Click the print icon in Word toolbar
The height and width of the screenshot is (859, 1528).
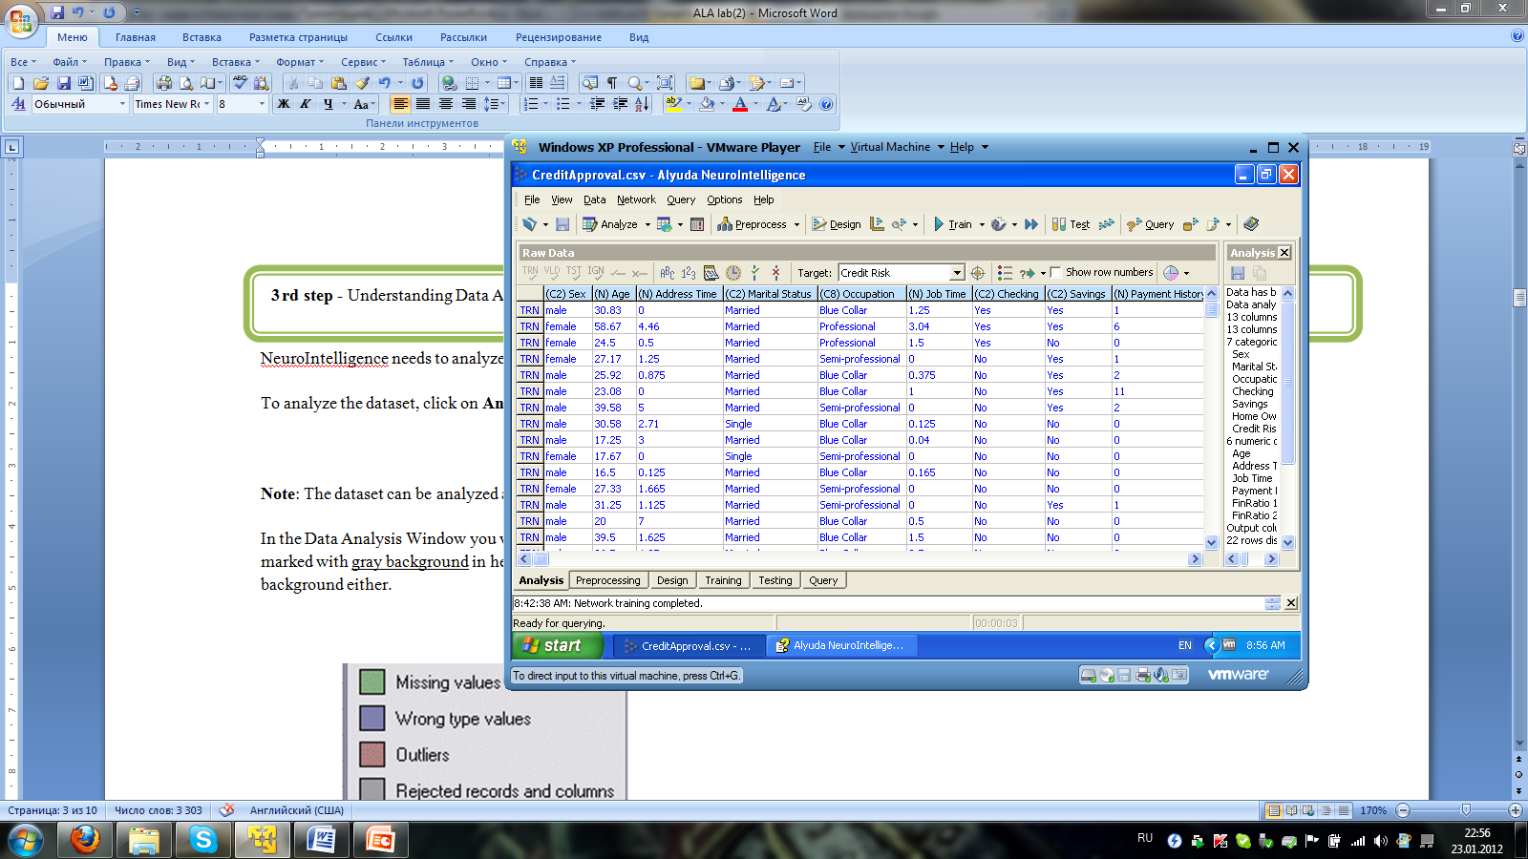tap(164, 83)
